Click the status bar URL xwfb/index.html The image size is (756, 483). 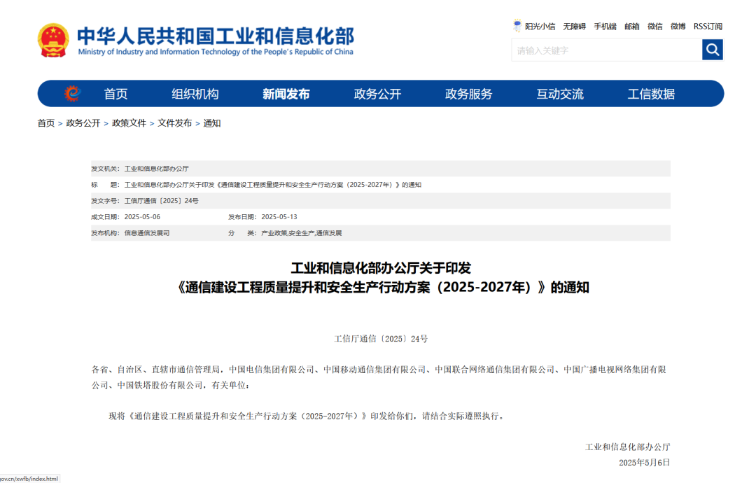(x=29, y=479)
